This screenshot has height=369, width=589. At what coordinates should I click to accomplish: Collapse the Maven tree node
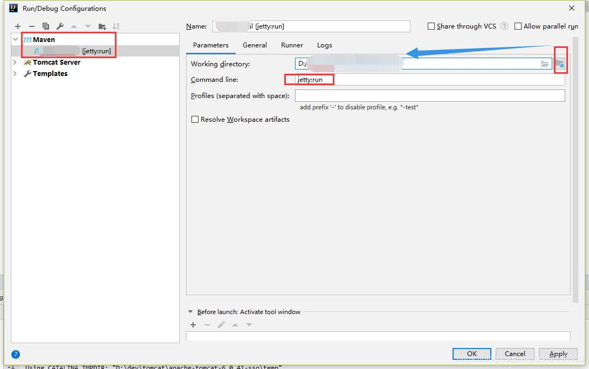click(16, 39)
